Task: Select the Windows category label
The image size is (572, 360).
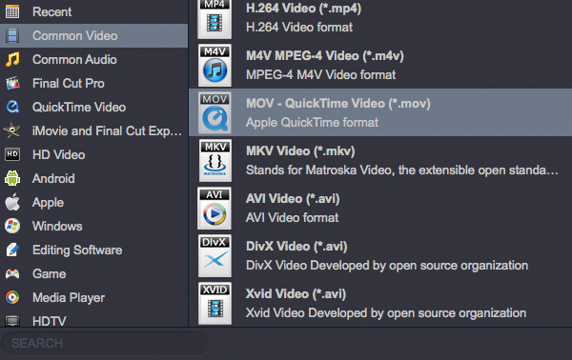Action: [57, 227]
